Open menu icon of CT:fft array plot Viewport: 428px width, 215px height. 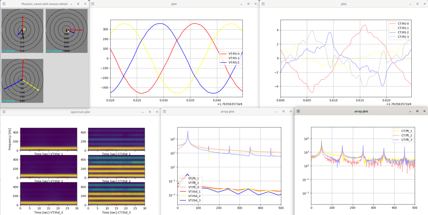[299, 111]
